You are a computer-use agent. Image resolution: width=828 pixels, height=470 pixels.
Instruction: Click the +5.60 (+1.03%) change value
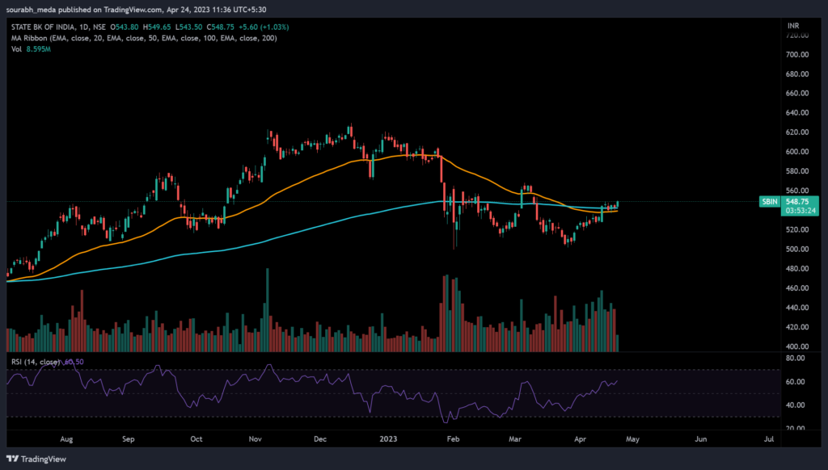(x=264, y=27)
